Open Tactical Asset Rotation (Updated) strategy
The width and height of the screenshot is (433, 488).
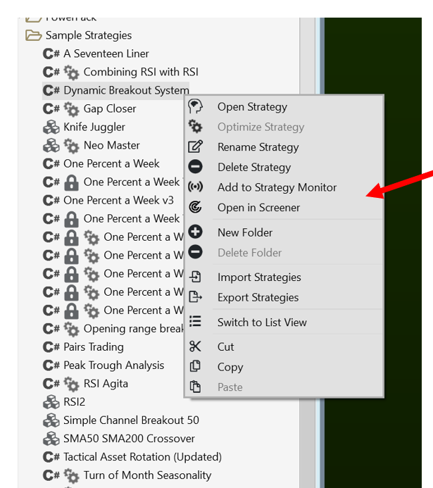pyautogui.click(x=142, y=456)
